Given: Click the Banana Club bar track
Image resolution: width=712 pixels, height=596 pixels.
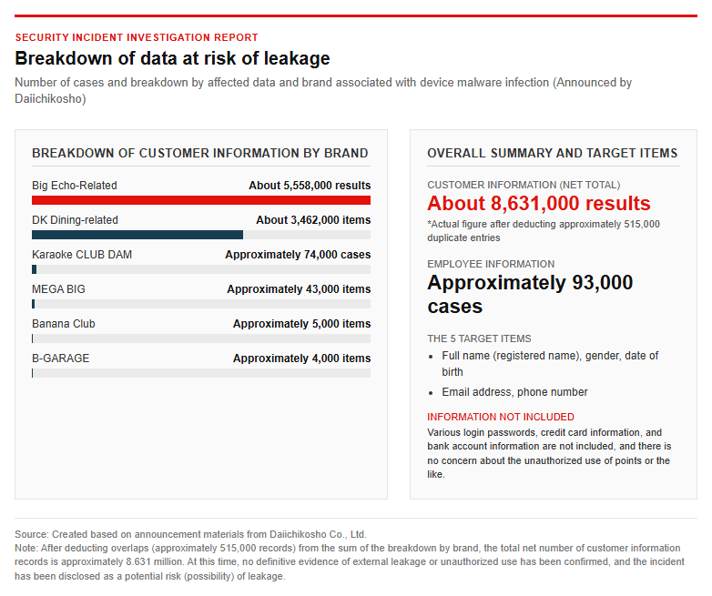Looking at the screenshot, I should click(201, 338).
